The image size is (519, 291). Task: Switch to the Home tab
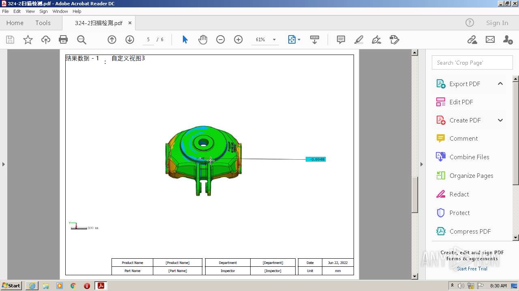coord(15,23)
